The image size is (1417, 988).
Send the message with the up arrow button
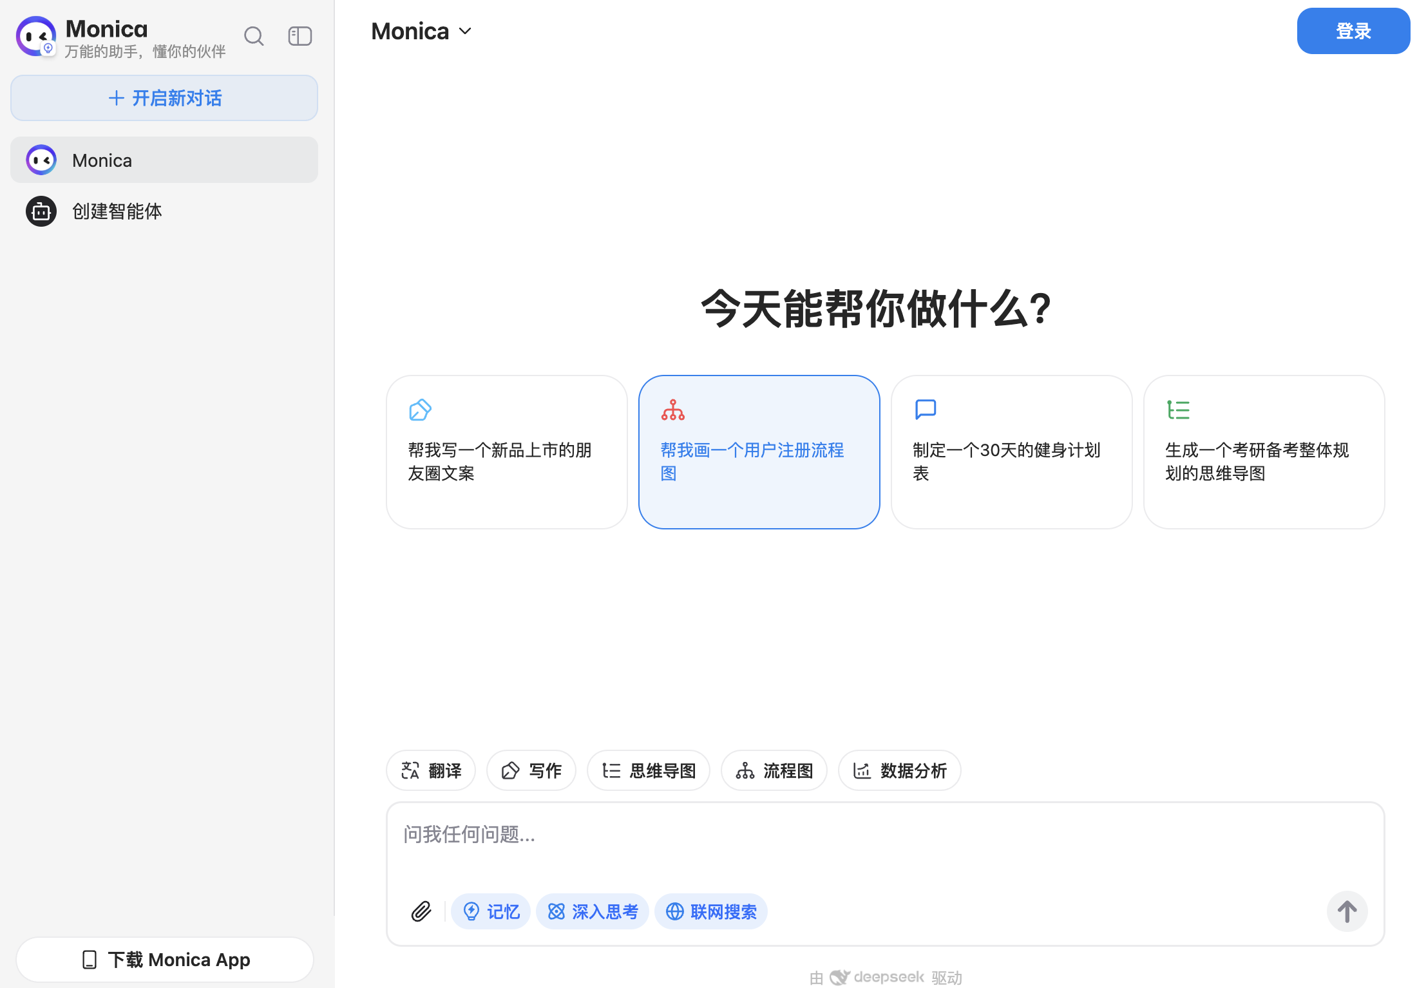coord(1347,911)
